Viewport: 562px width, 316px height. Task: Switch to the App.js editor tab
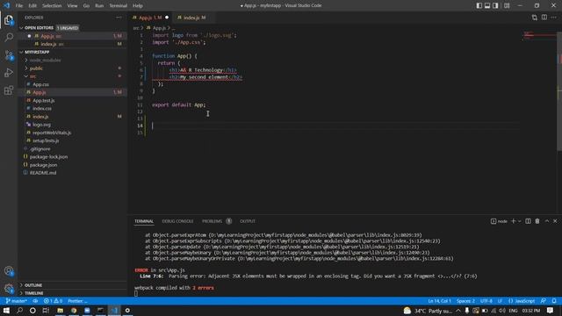tap(150, 18)
